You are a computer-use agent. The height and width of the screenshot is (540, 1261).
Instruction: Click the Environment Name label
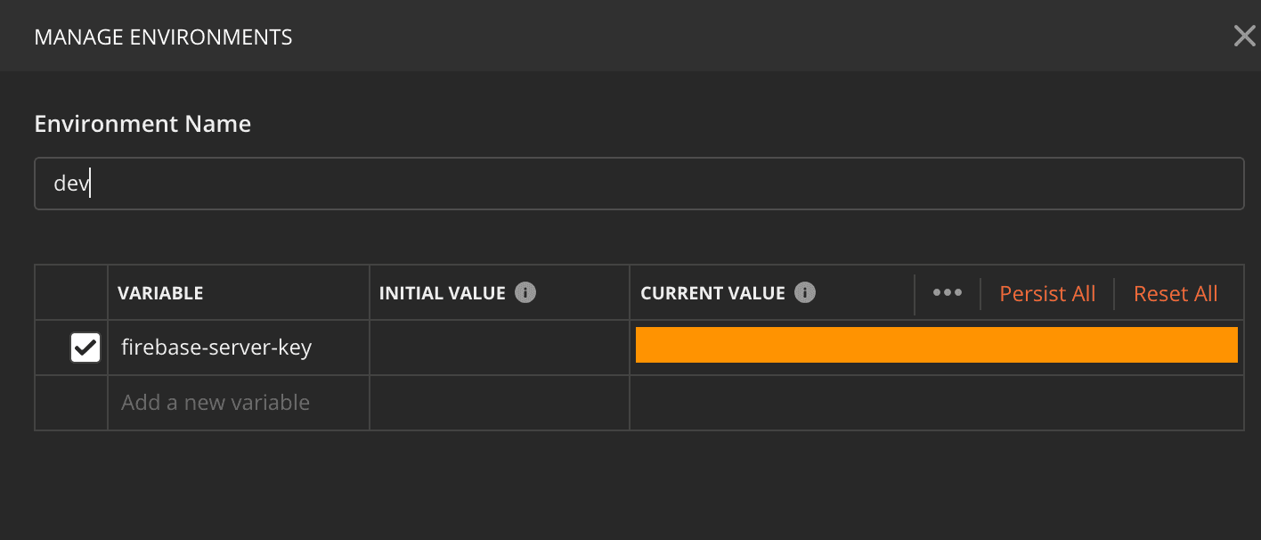[142, 124]
